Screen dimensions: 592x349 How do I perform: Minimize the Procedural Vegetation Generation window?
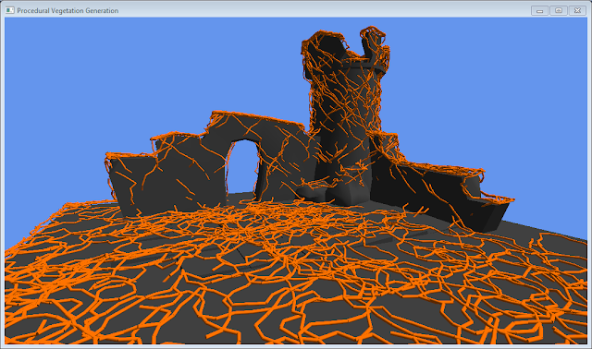pyautogui.click(x=539, y=10)
